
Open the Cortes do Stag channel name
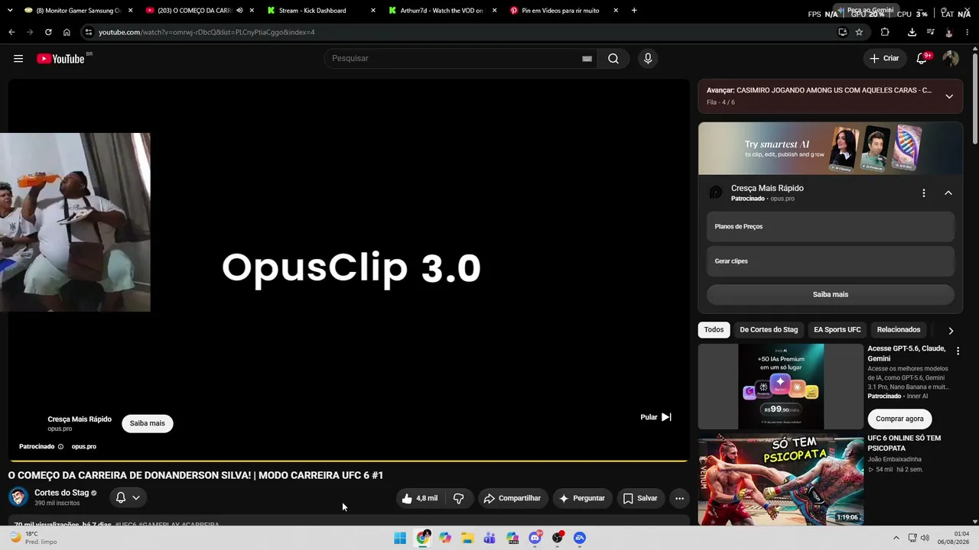(x=62, y=493)
